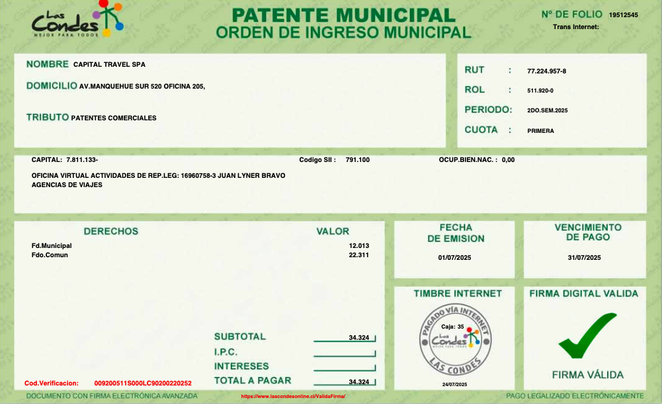
Task: Click the FECHA DE EMISION heading
Action: 456,233
